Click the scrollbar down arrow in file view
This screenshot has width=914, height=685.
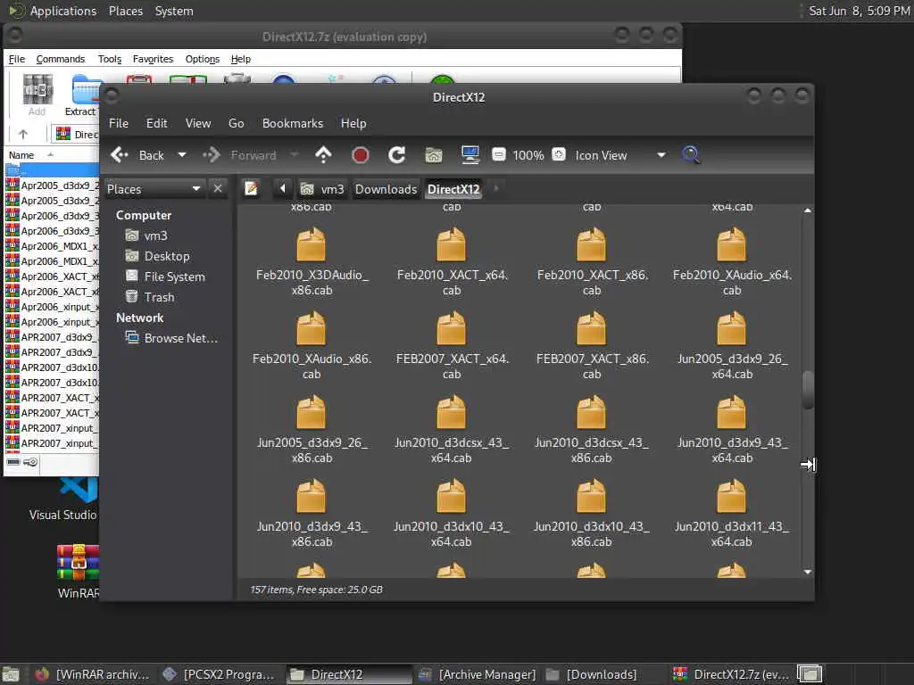(807, 572)
